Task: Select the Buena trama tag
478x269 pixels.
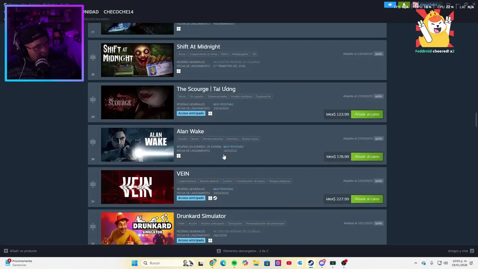Action: click(250, 139)
